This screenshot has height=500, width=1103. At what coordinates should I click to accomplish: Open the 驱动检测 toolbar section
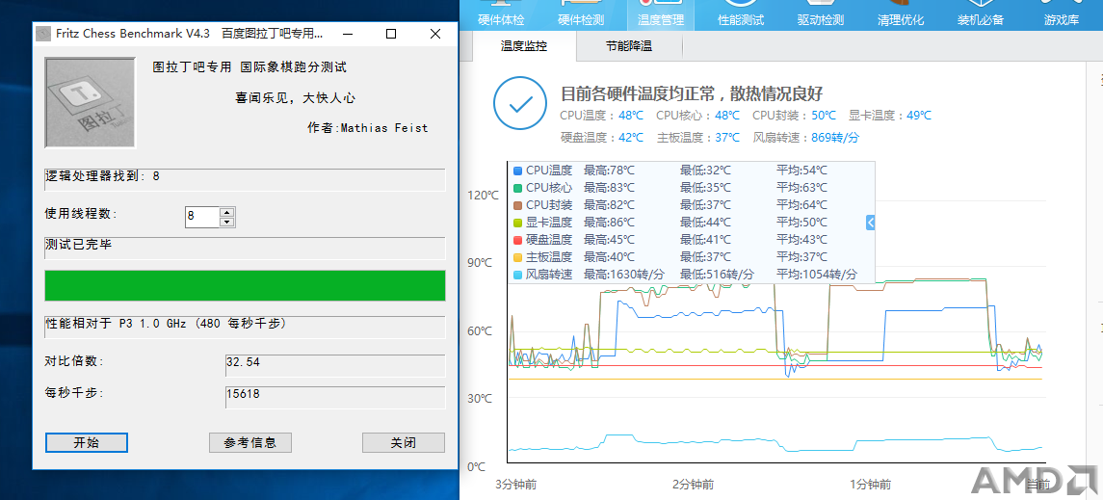point(820,14)
